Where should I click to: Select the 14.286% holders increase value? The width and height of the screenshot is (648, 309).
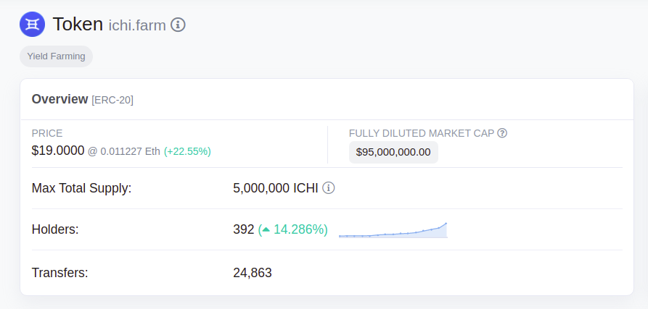pos(293,229)
